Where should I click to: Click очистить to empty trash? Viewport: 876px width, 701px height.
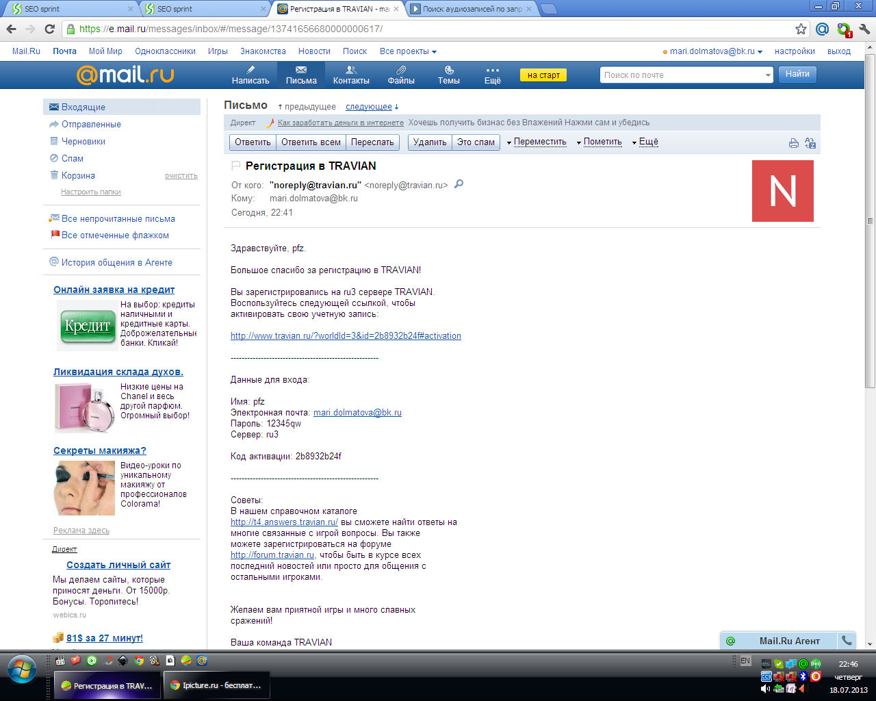[181, 176]
